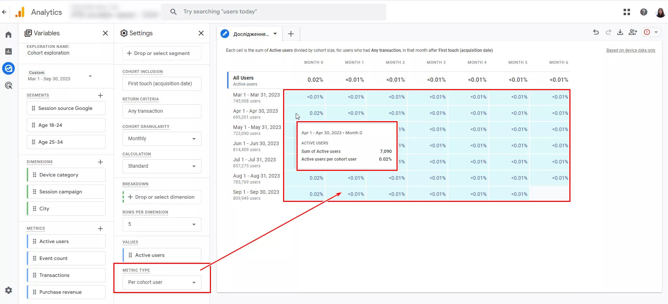Image resolution: width=668 pixels, height=304 pixels.
Task: Add a new exploration tab
Action: coord(291,34)
